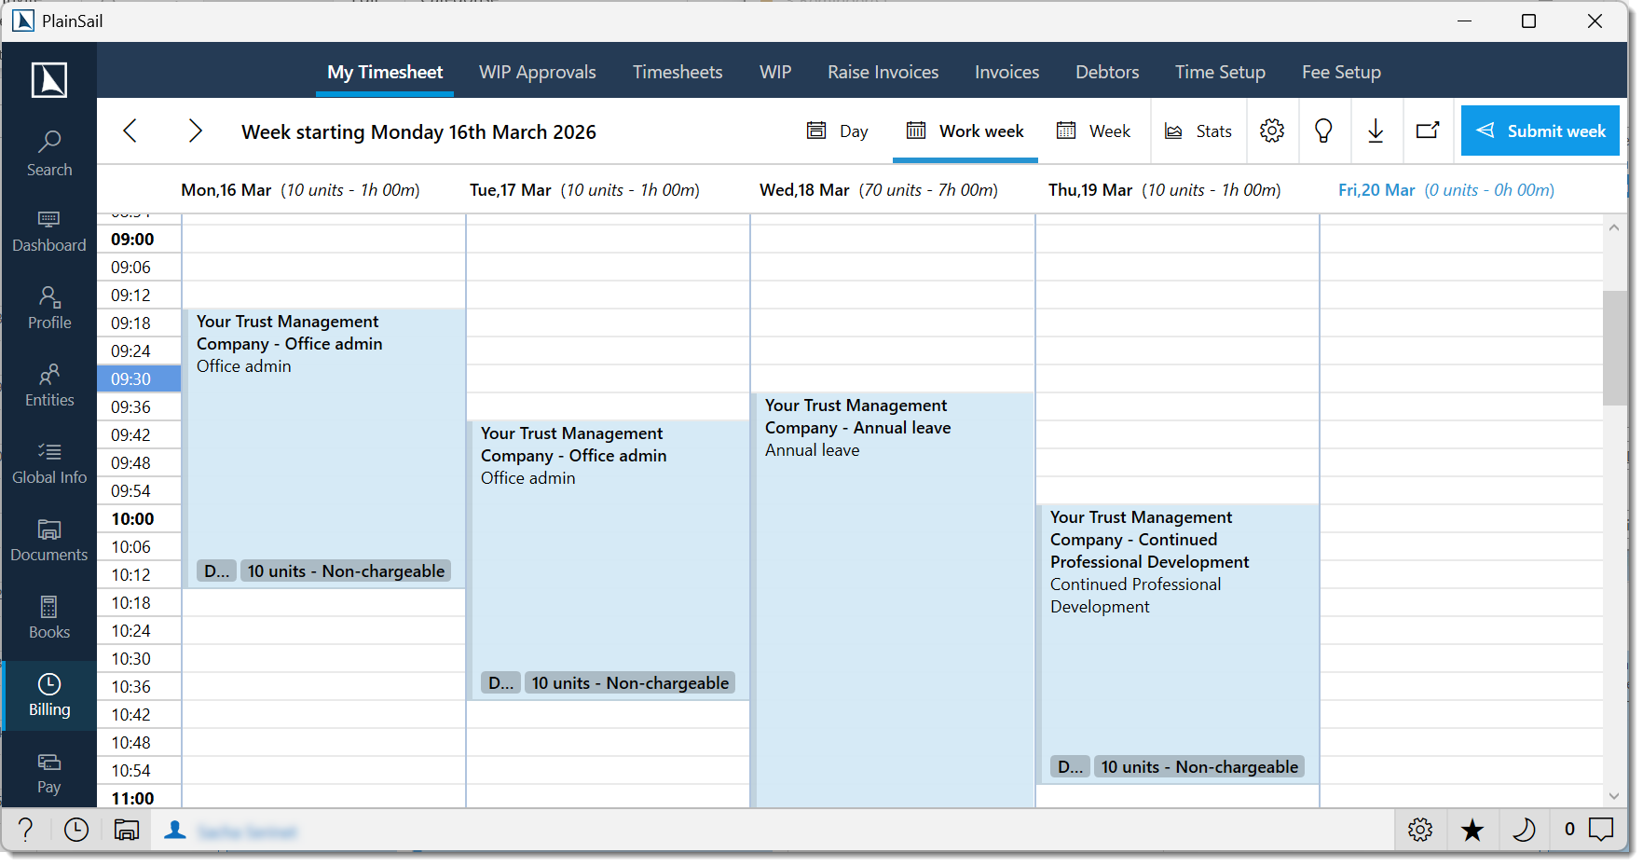
Task: Toggle dark mode with the moon icon
Action: click(x=1525, y=829)
